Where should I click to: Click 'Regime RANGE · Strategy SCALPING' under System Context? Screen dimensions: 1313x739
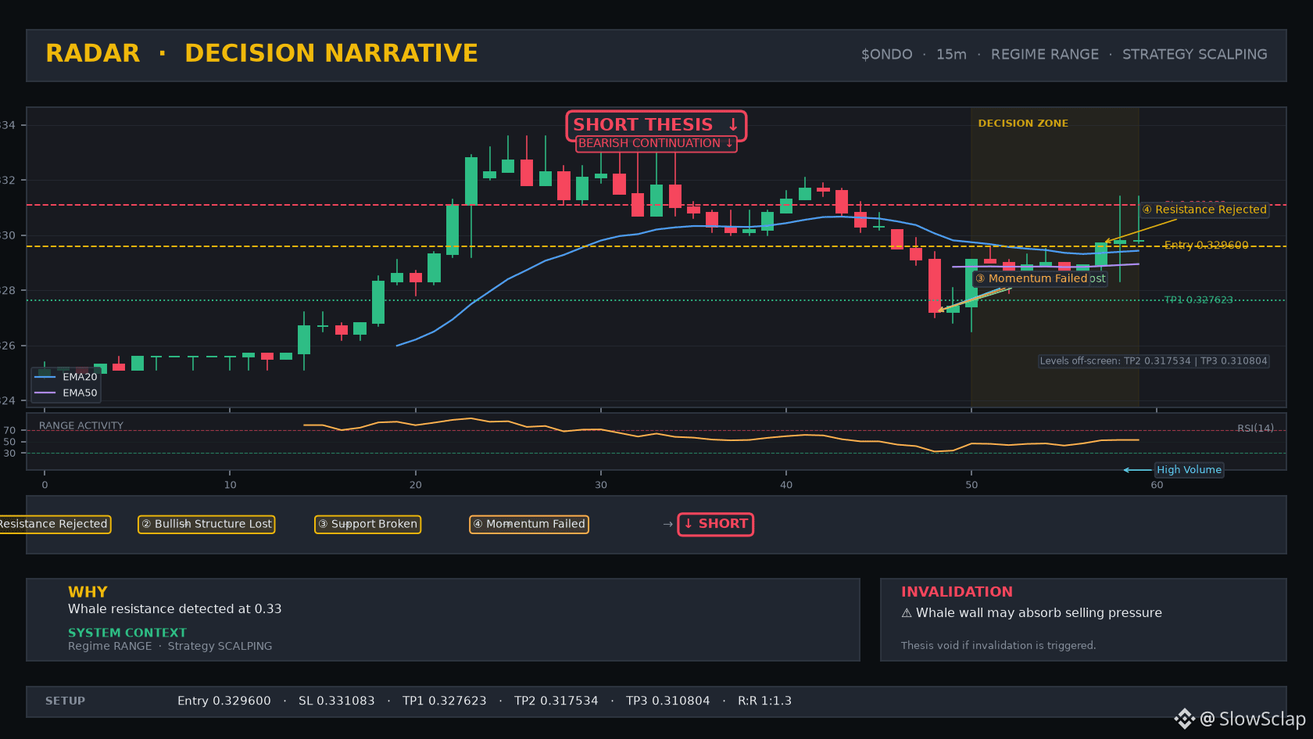(x=170, y=646)
